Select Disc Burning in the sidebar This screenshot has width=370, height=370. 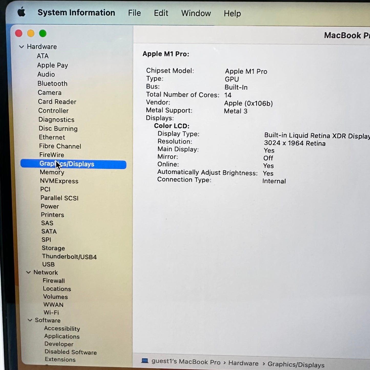58,129
